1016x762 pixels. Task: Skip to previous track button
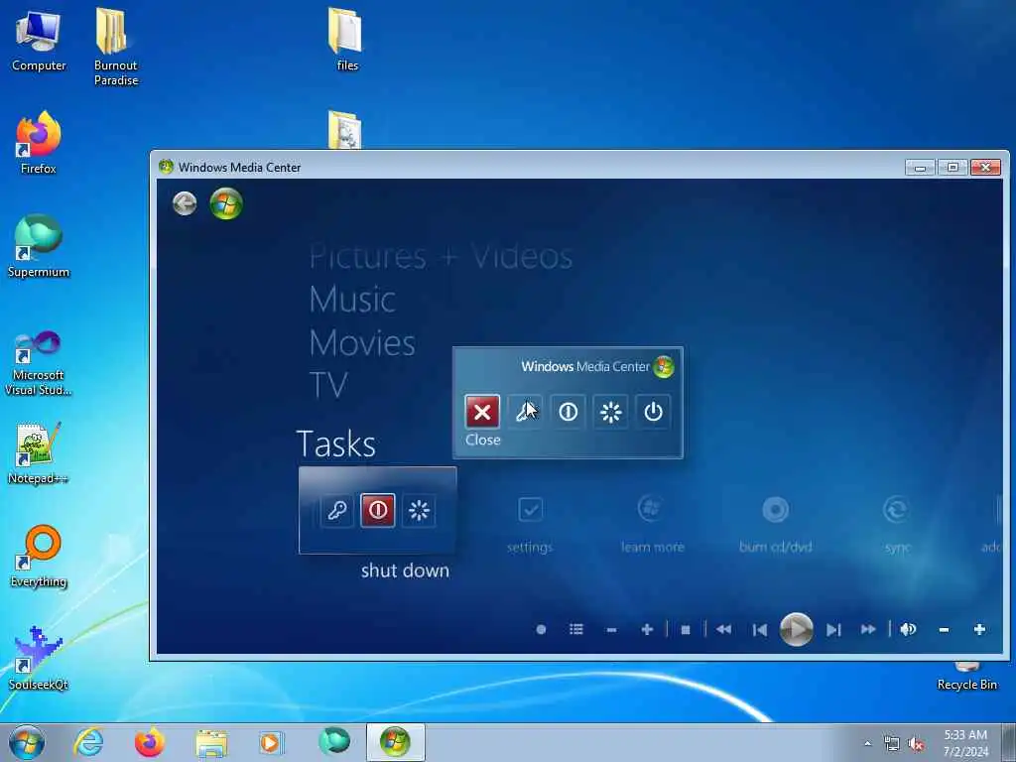coord(760,629)
